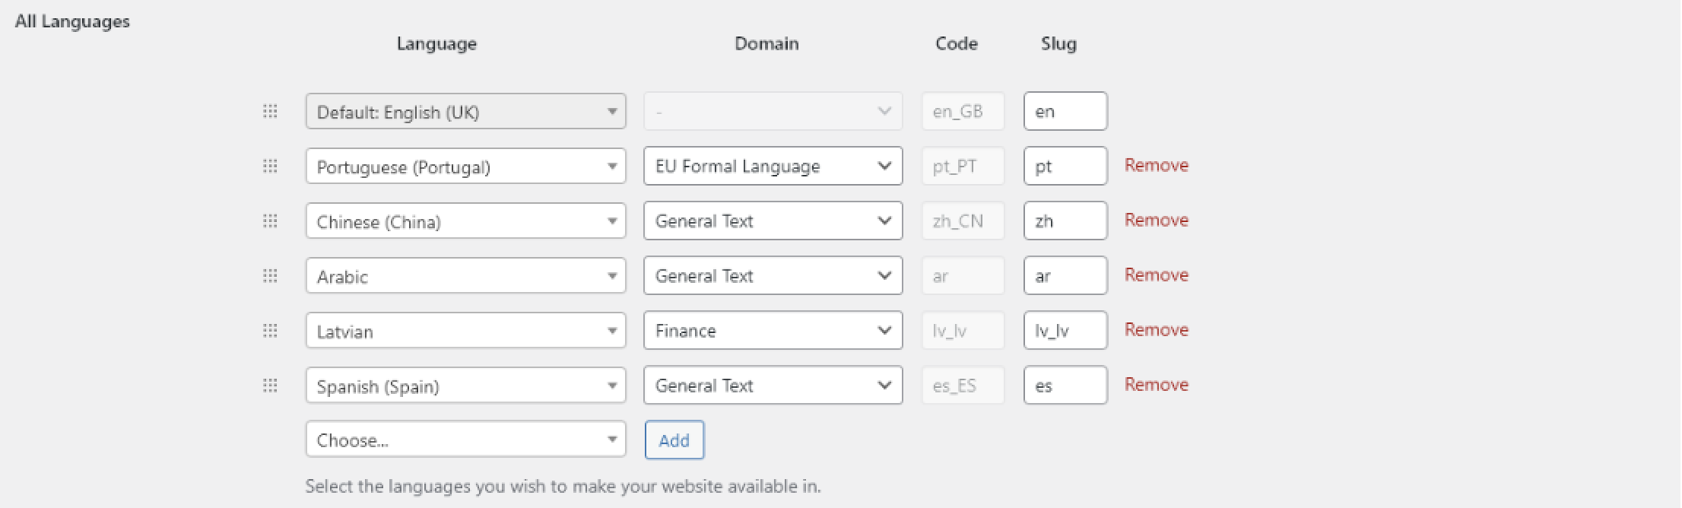The height and width of the screenshot is (508, 1682).
Task: Open the Spanish (Spain) language dropdown
Action: tap(465, 385)
